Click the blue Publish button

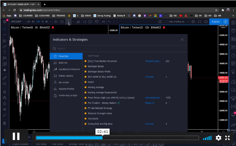[x=215, y=22]
